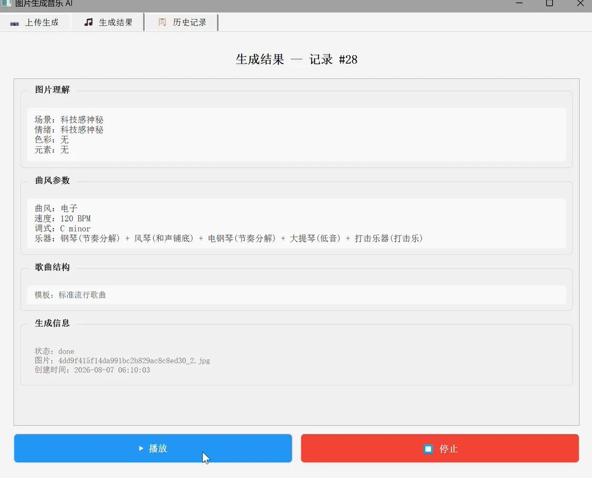Click the 生成结果 — 记录 #28 heading

pyautogui.click(x=297, y=59)
